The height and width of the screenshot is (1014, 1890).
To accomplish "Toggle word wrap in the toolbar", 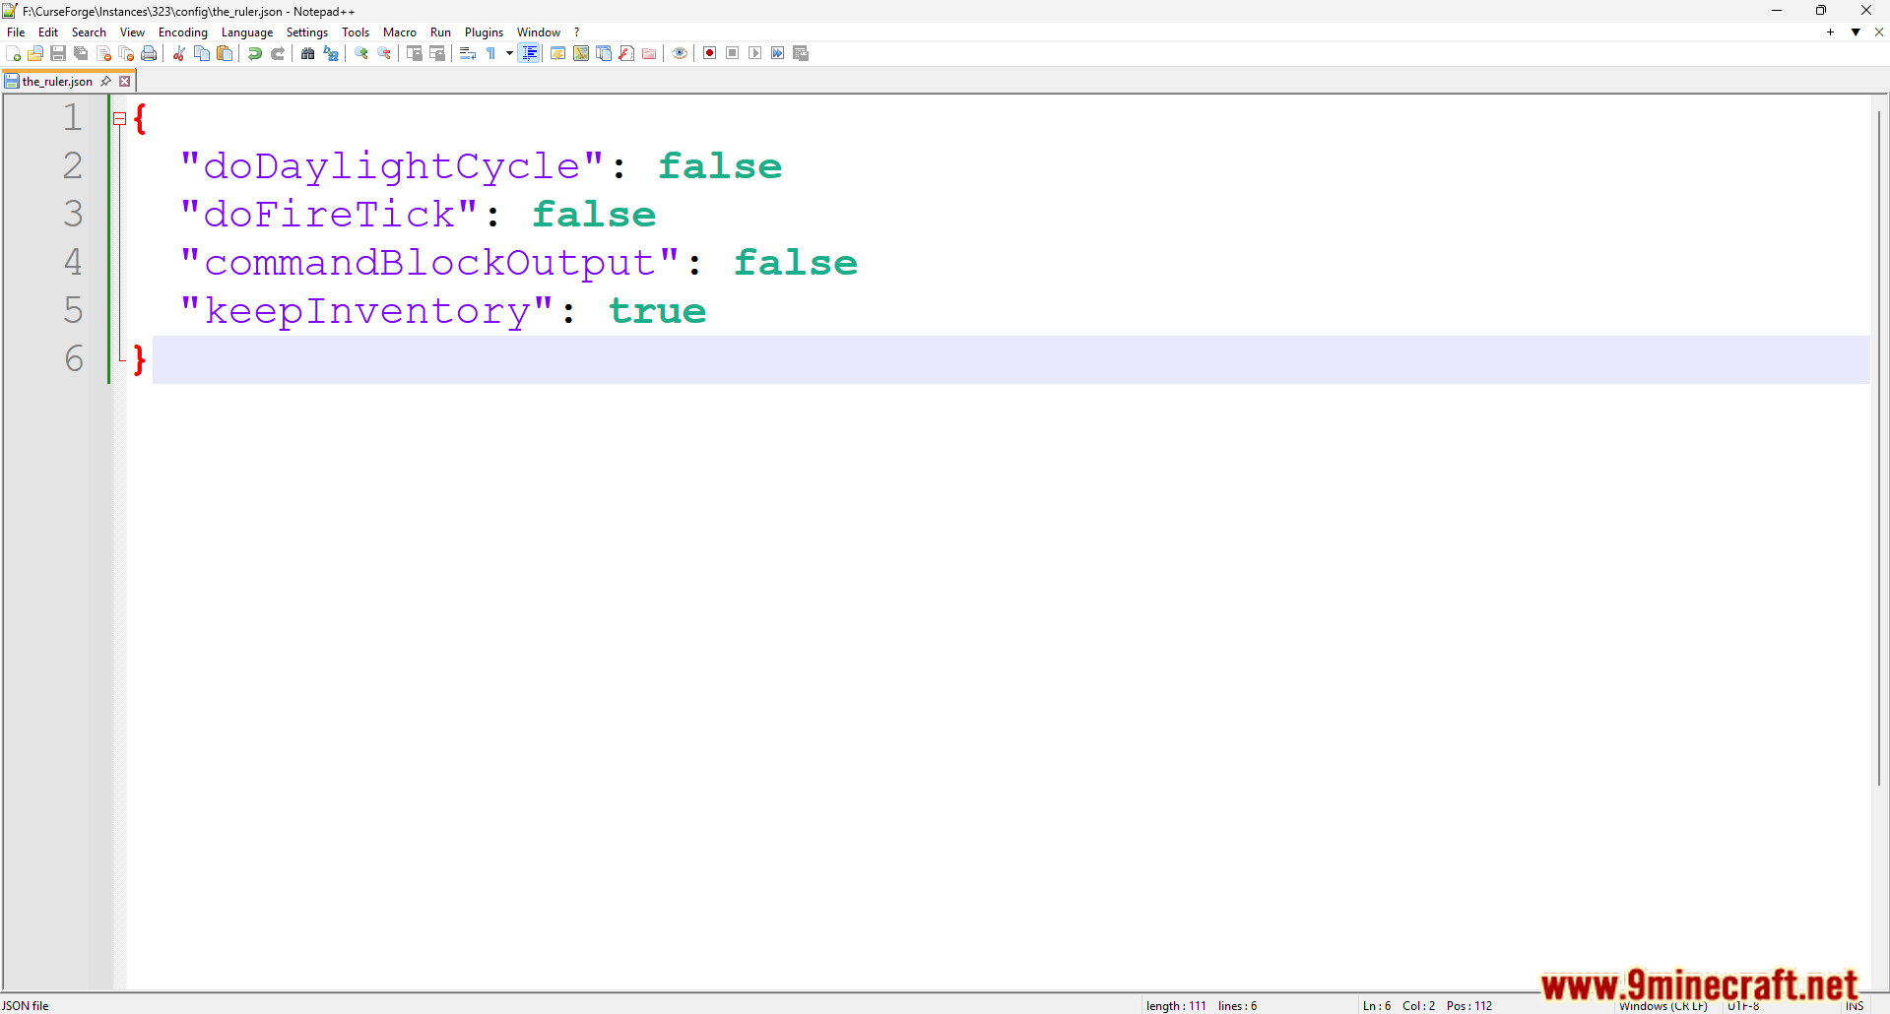I will point(468,54).
